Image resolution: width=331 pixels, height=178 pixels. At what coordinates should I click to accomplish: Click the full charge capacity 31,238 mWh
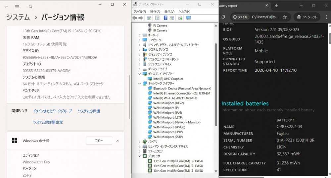point(288,163)
